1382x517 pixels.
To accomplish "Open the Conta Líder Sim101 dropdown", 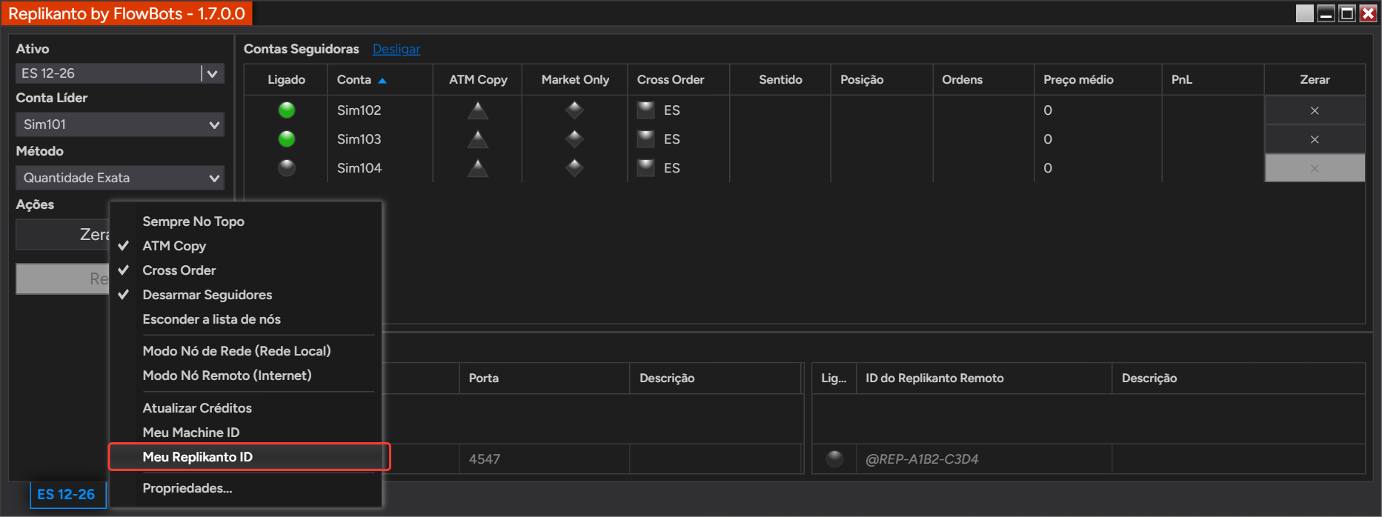I will [x=120, y=124].
